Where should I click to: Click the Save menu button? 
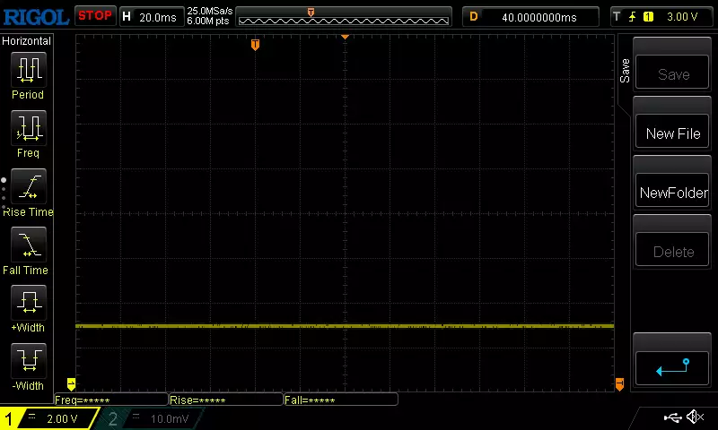click(672, 72)
